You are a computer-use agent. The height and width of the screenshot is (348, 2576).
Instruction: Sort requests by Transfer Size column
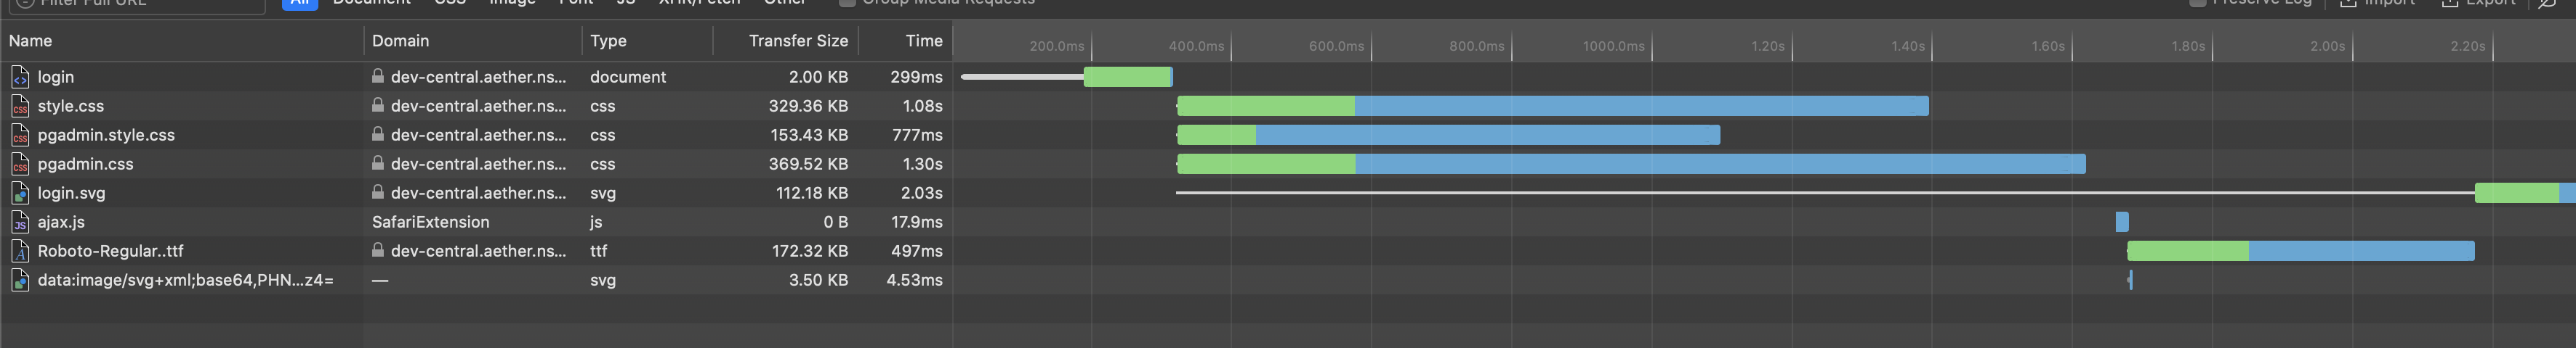pos(797,41)
